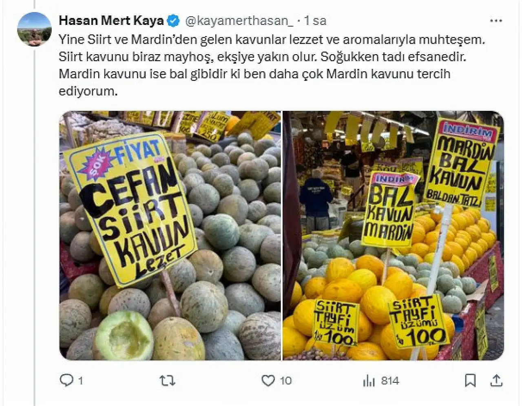This screenshot has height=406, width=522.
Task: Open the three-dot more options menu
Action: coord(496,20)
